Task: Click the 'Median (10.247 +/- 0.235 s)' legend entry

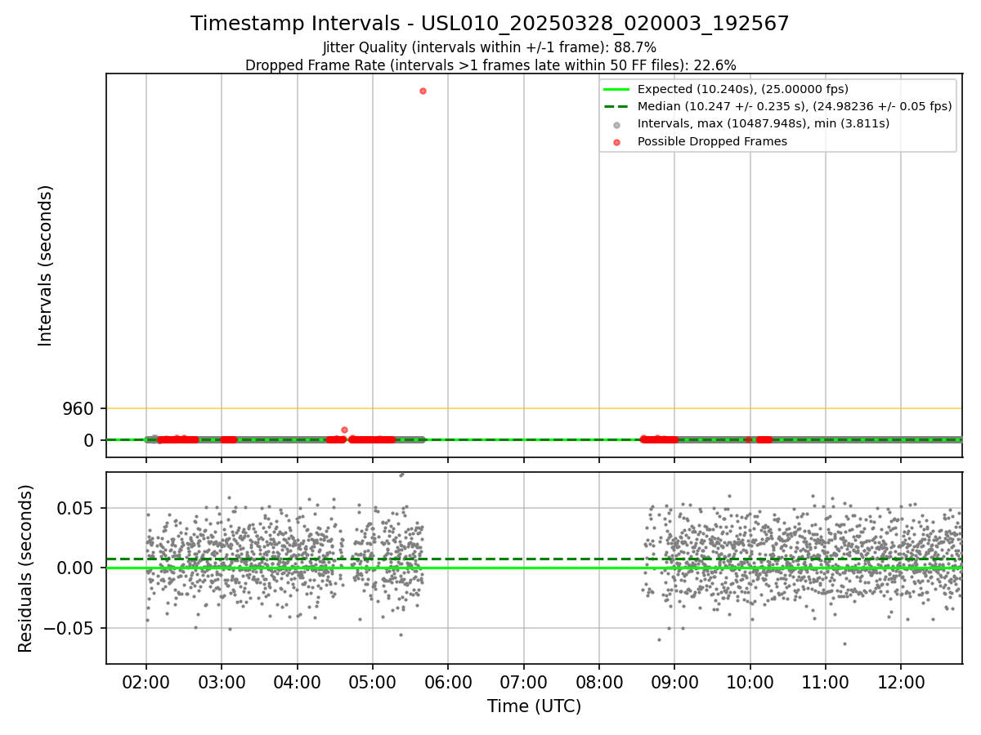Action: pos(795,106)
